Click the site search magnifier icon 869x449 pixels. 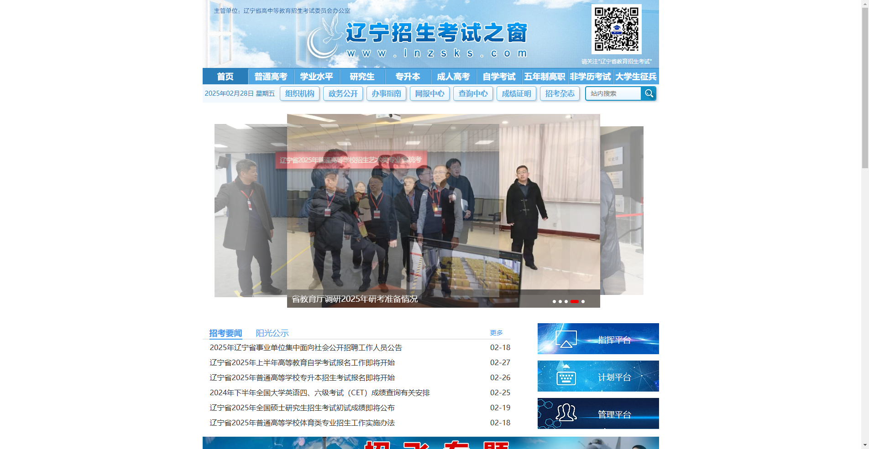649,93
